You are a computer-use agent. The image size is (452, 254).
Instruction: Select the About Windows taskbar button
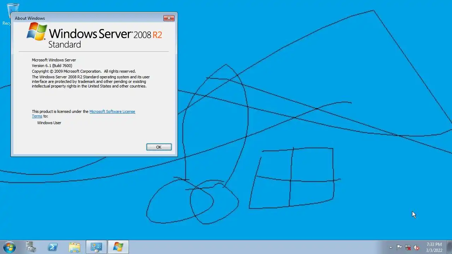coord(118,247)
